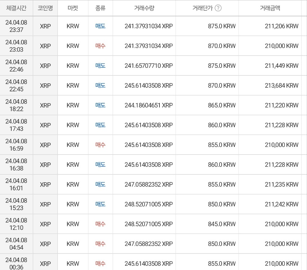Click amount 211,242 KRW
The width and height of the screenshot is (307, 270).
(x=282, y=204)
